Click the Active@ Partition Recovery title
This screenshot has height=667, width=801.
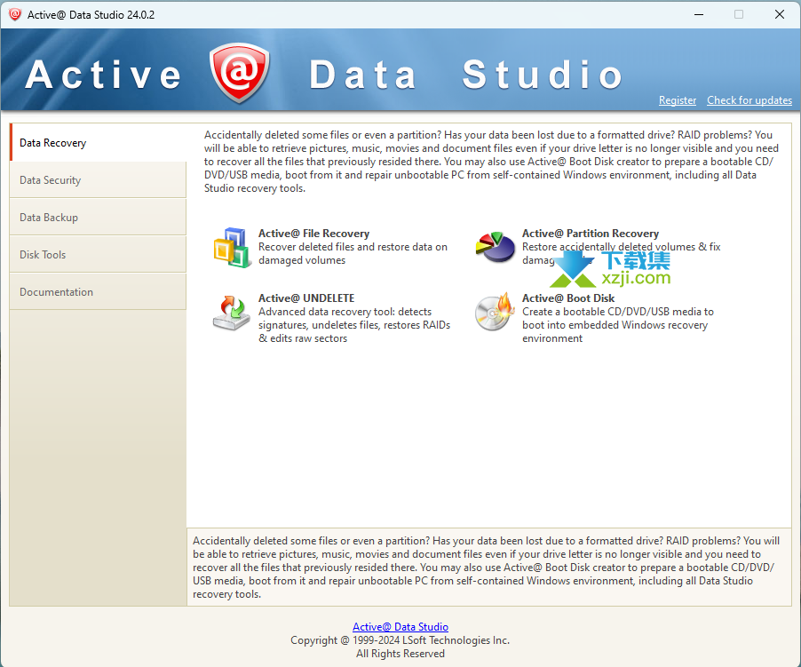pos(590,234)
